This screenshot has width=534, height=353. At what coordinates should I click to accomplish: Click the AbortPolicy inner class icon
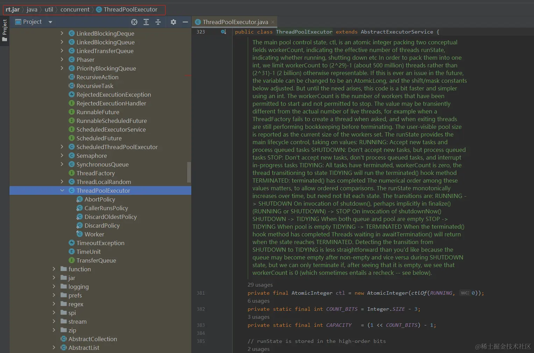pyautogui.click(x=80, y=199)
